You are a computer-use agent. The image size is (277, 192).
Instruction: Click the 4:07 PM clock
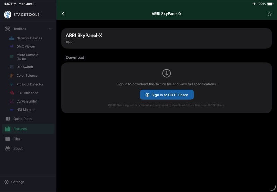point(10,4)
